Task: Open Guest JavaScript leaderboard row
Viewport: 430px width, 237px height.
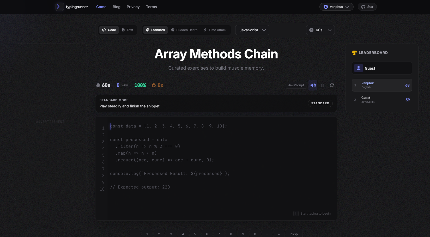Action: point(382,100)
